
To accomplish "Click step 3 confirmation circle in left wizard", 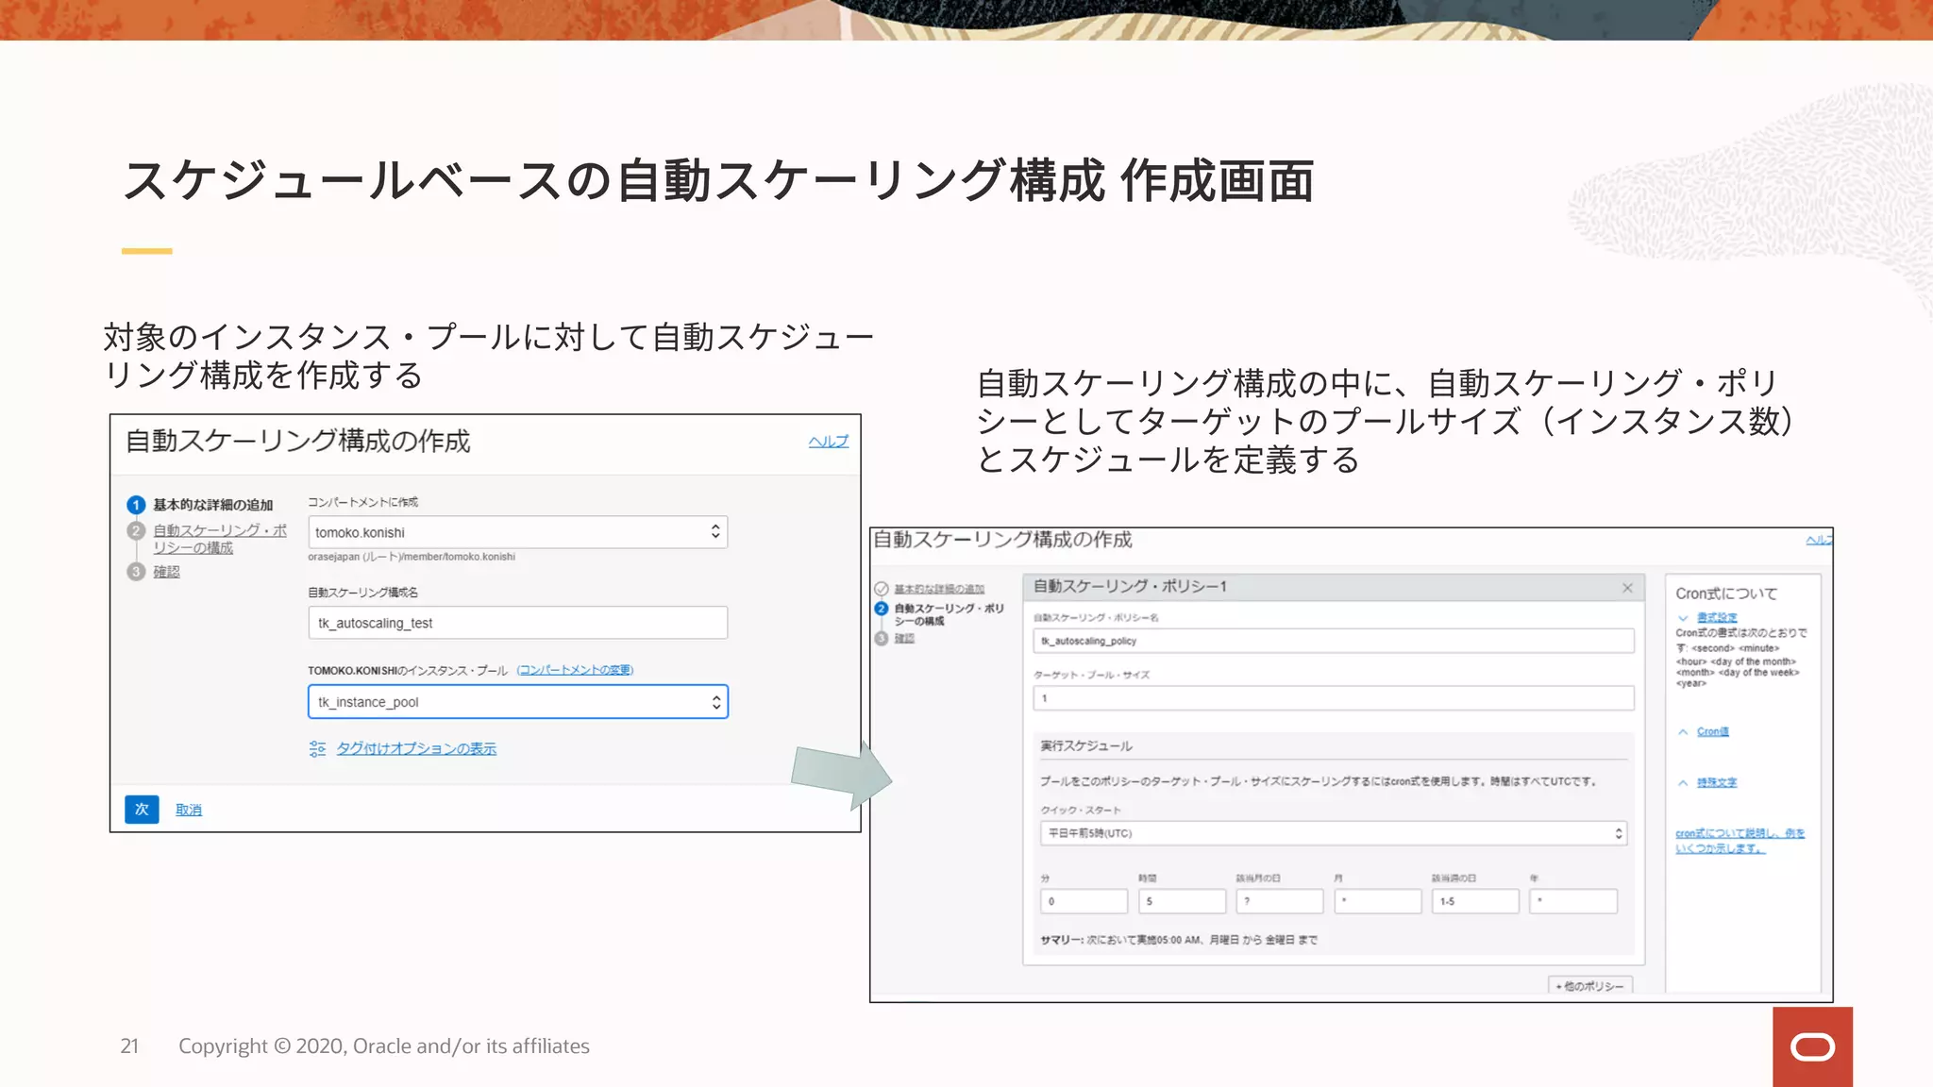I will (x=136, y=572).
